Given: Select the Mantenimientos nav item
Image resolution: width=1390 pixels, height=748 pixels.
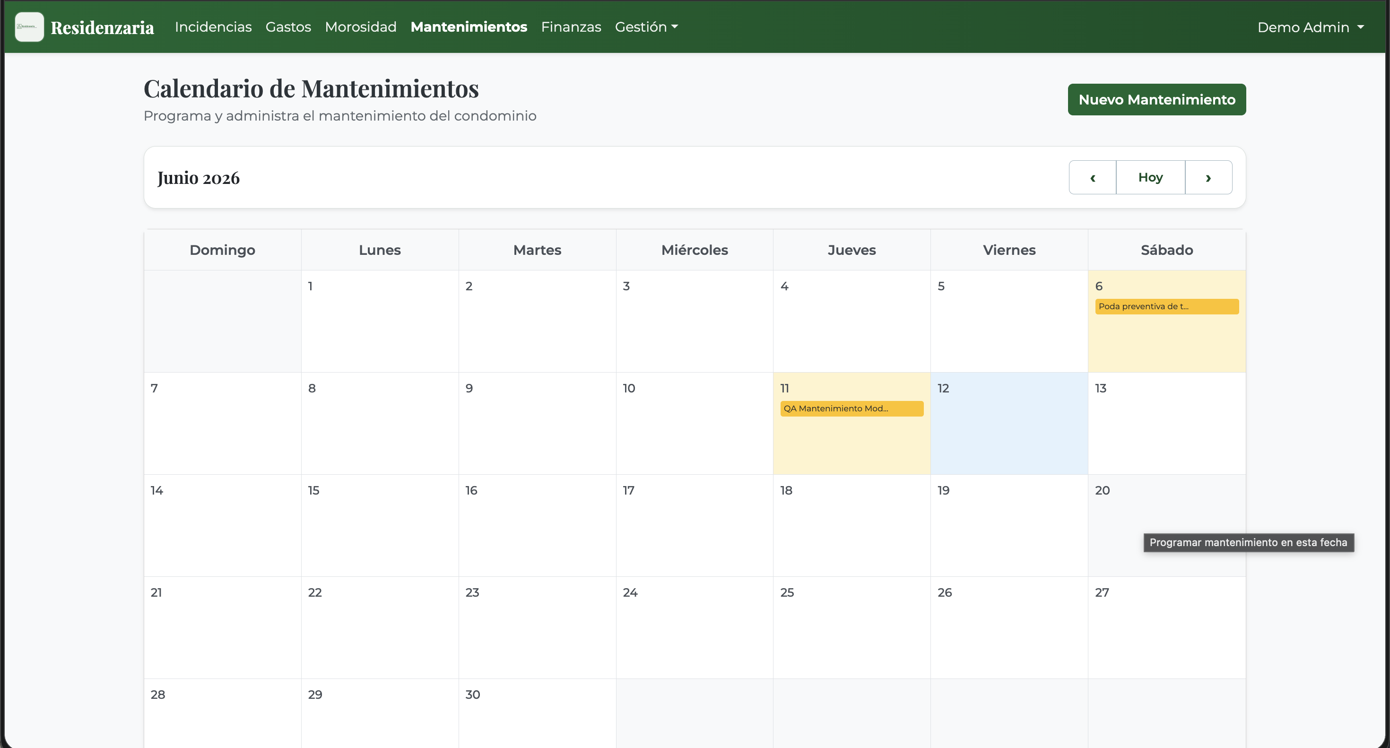Looking at the screenshot, I should click(469, 27).
